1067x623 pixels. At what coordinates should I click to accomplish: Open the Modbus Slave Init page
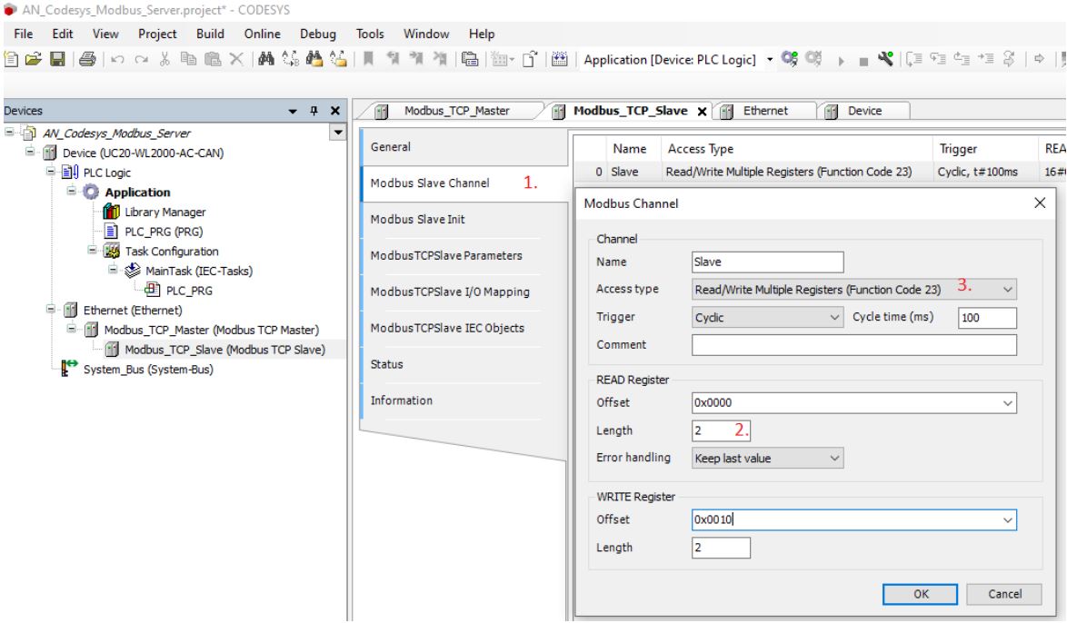point(418,220)
